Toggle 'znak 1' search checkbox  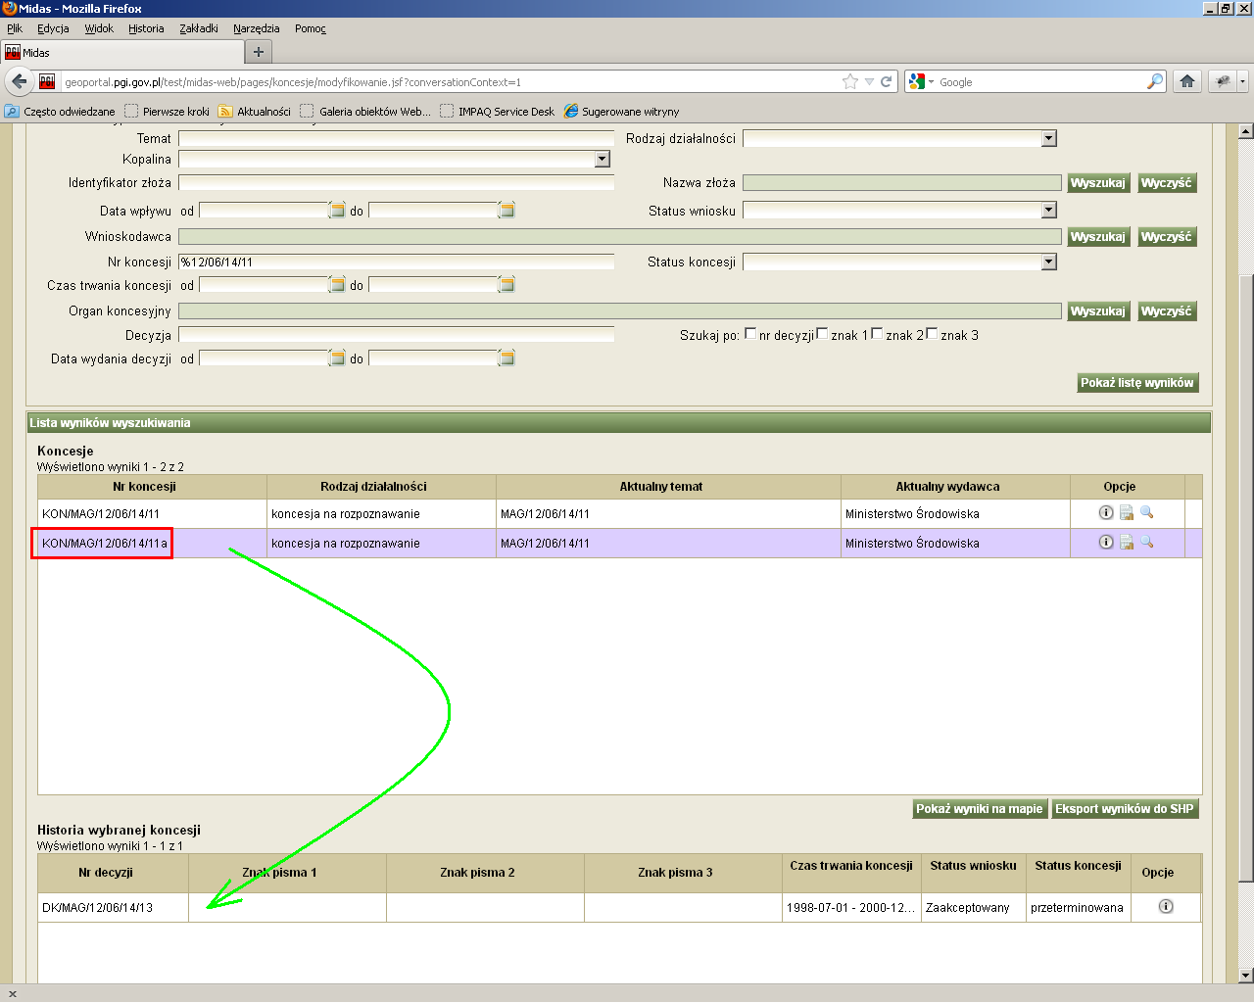point(822,333)
